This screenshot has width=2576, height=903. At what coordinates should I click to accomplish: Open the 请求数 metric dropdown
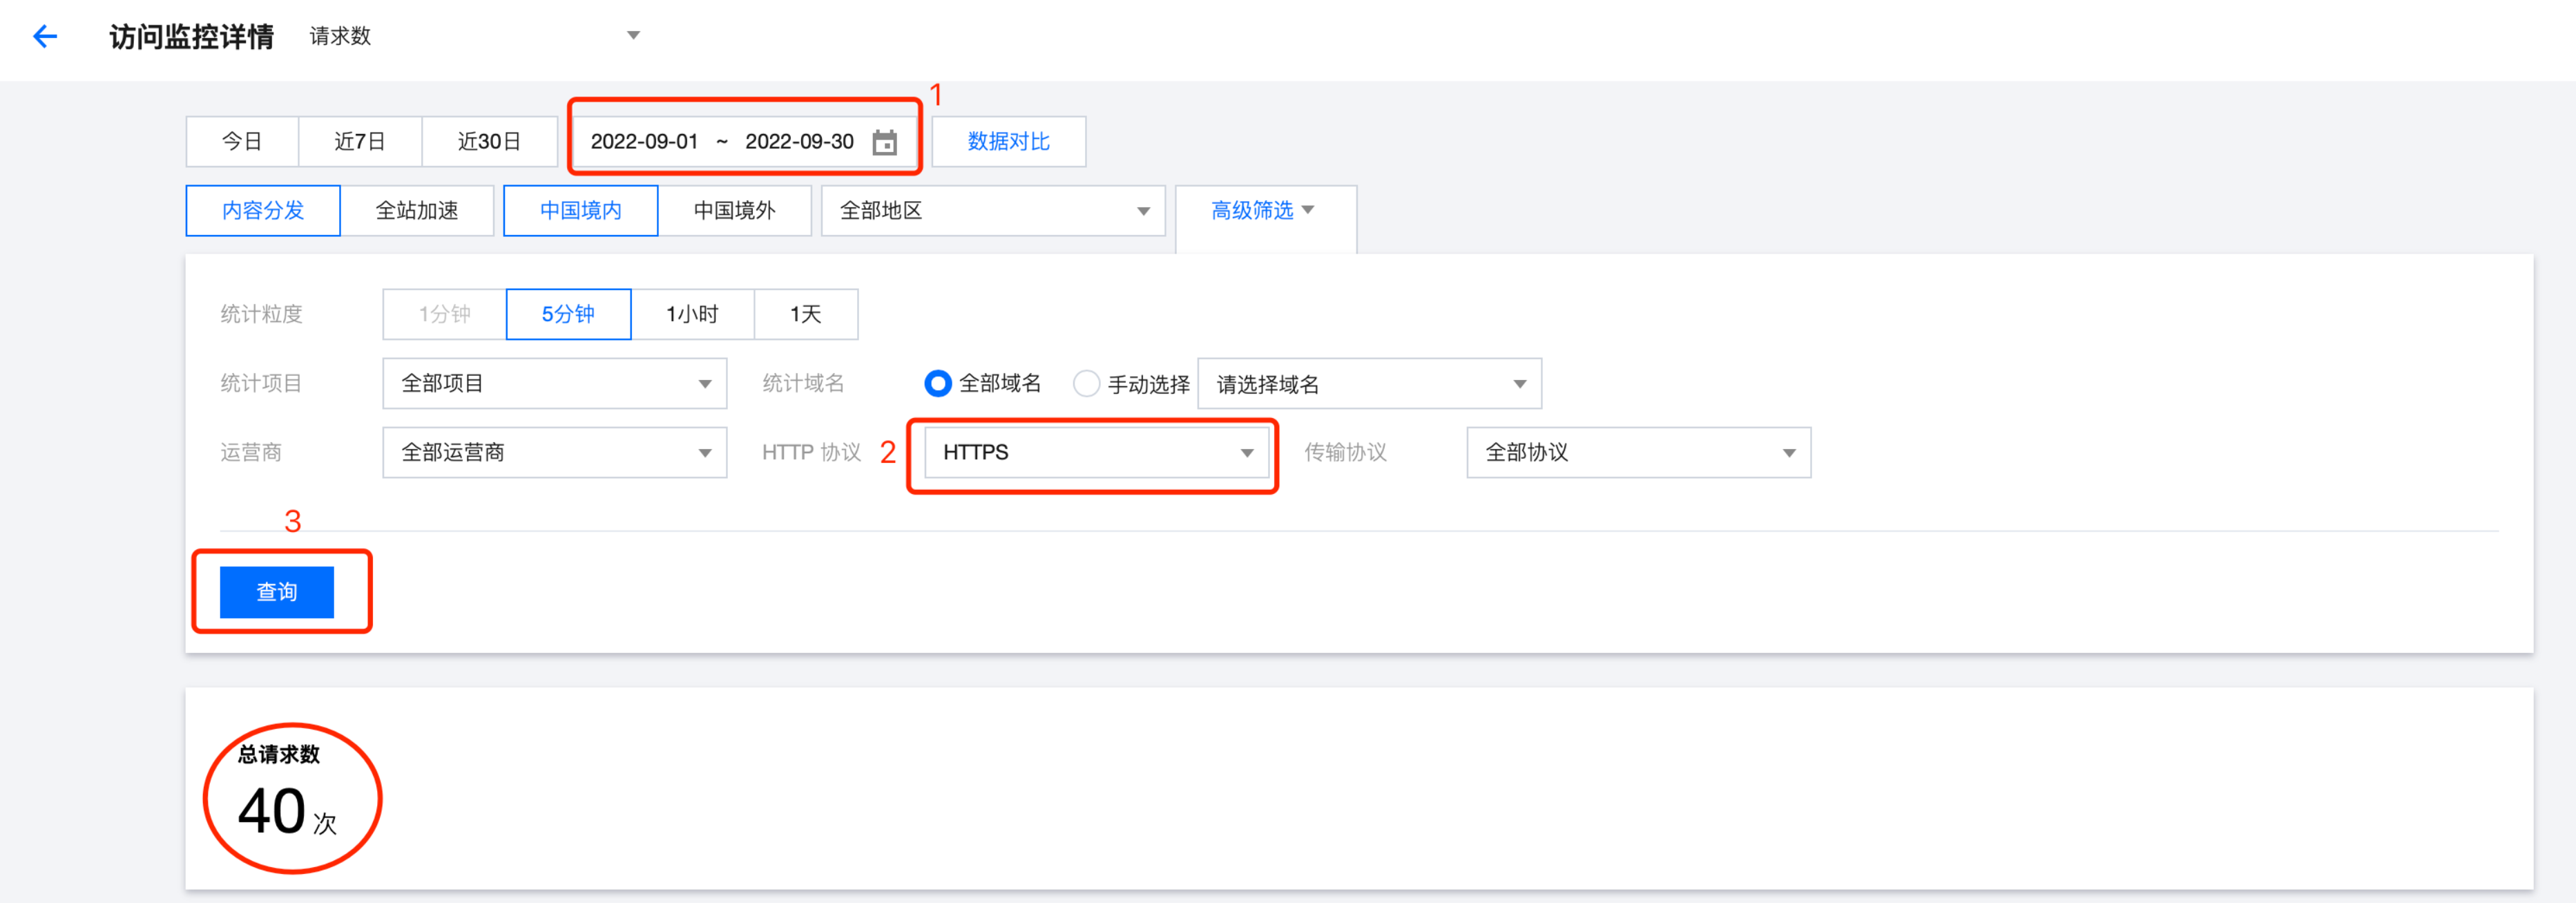pyautogui.click(x=474, y=36)
